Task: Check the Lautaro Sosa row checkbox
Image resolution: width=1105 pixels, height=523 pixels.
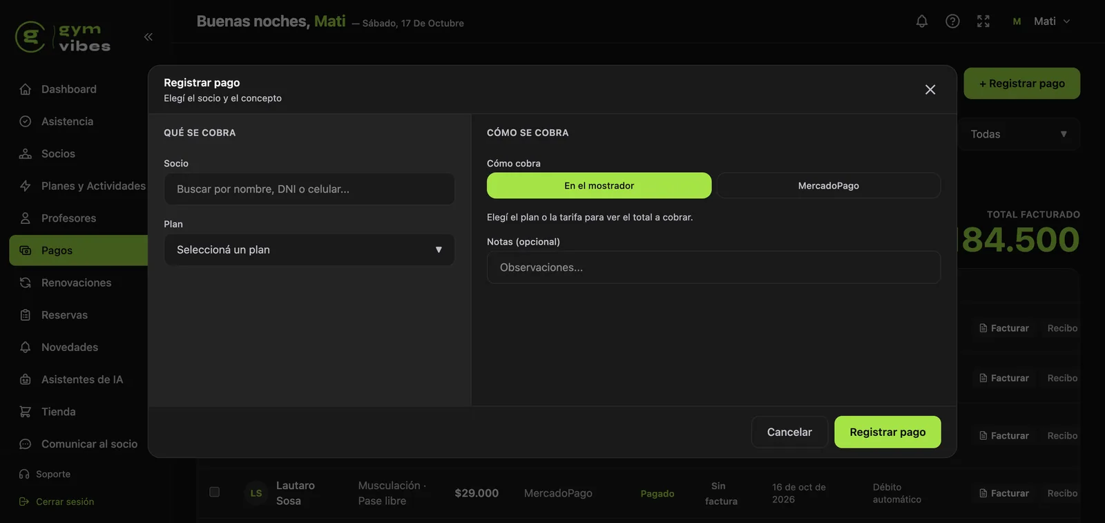Action: pos(215,492)
